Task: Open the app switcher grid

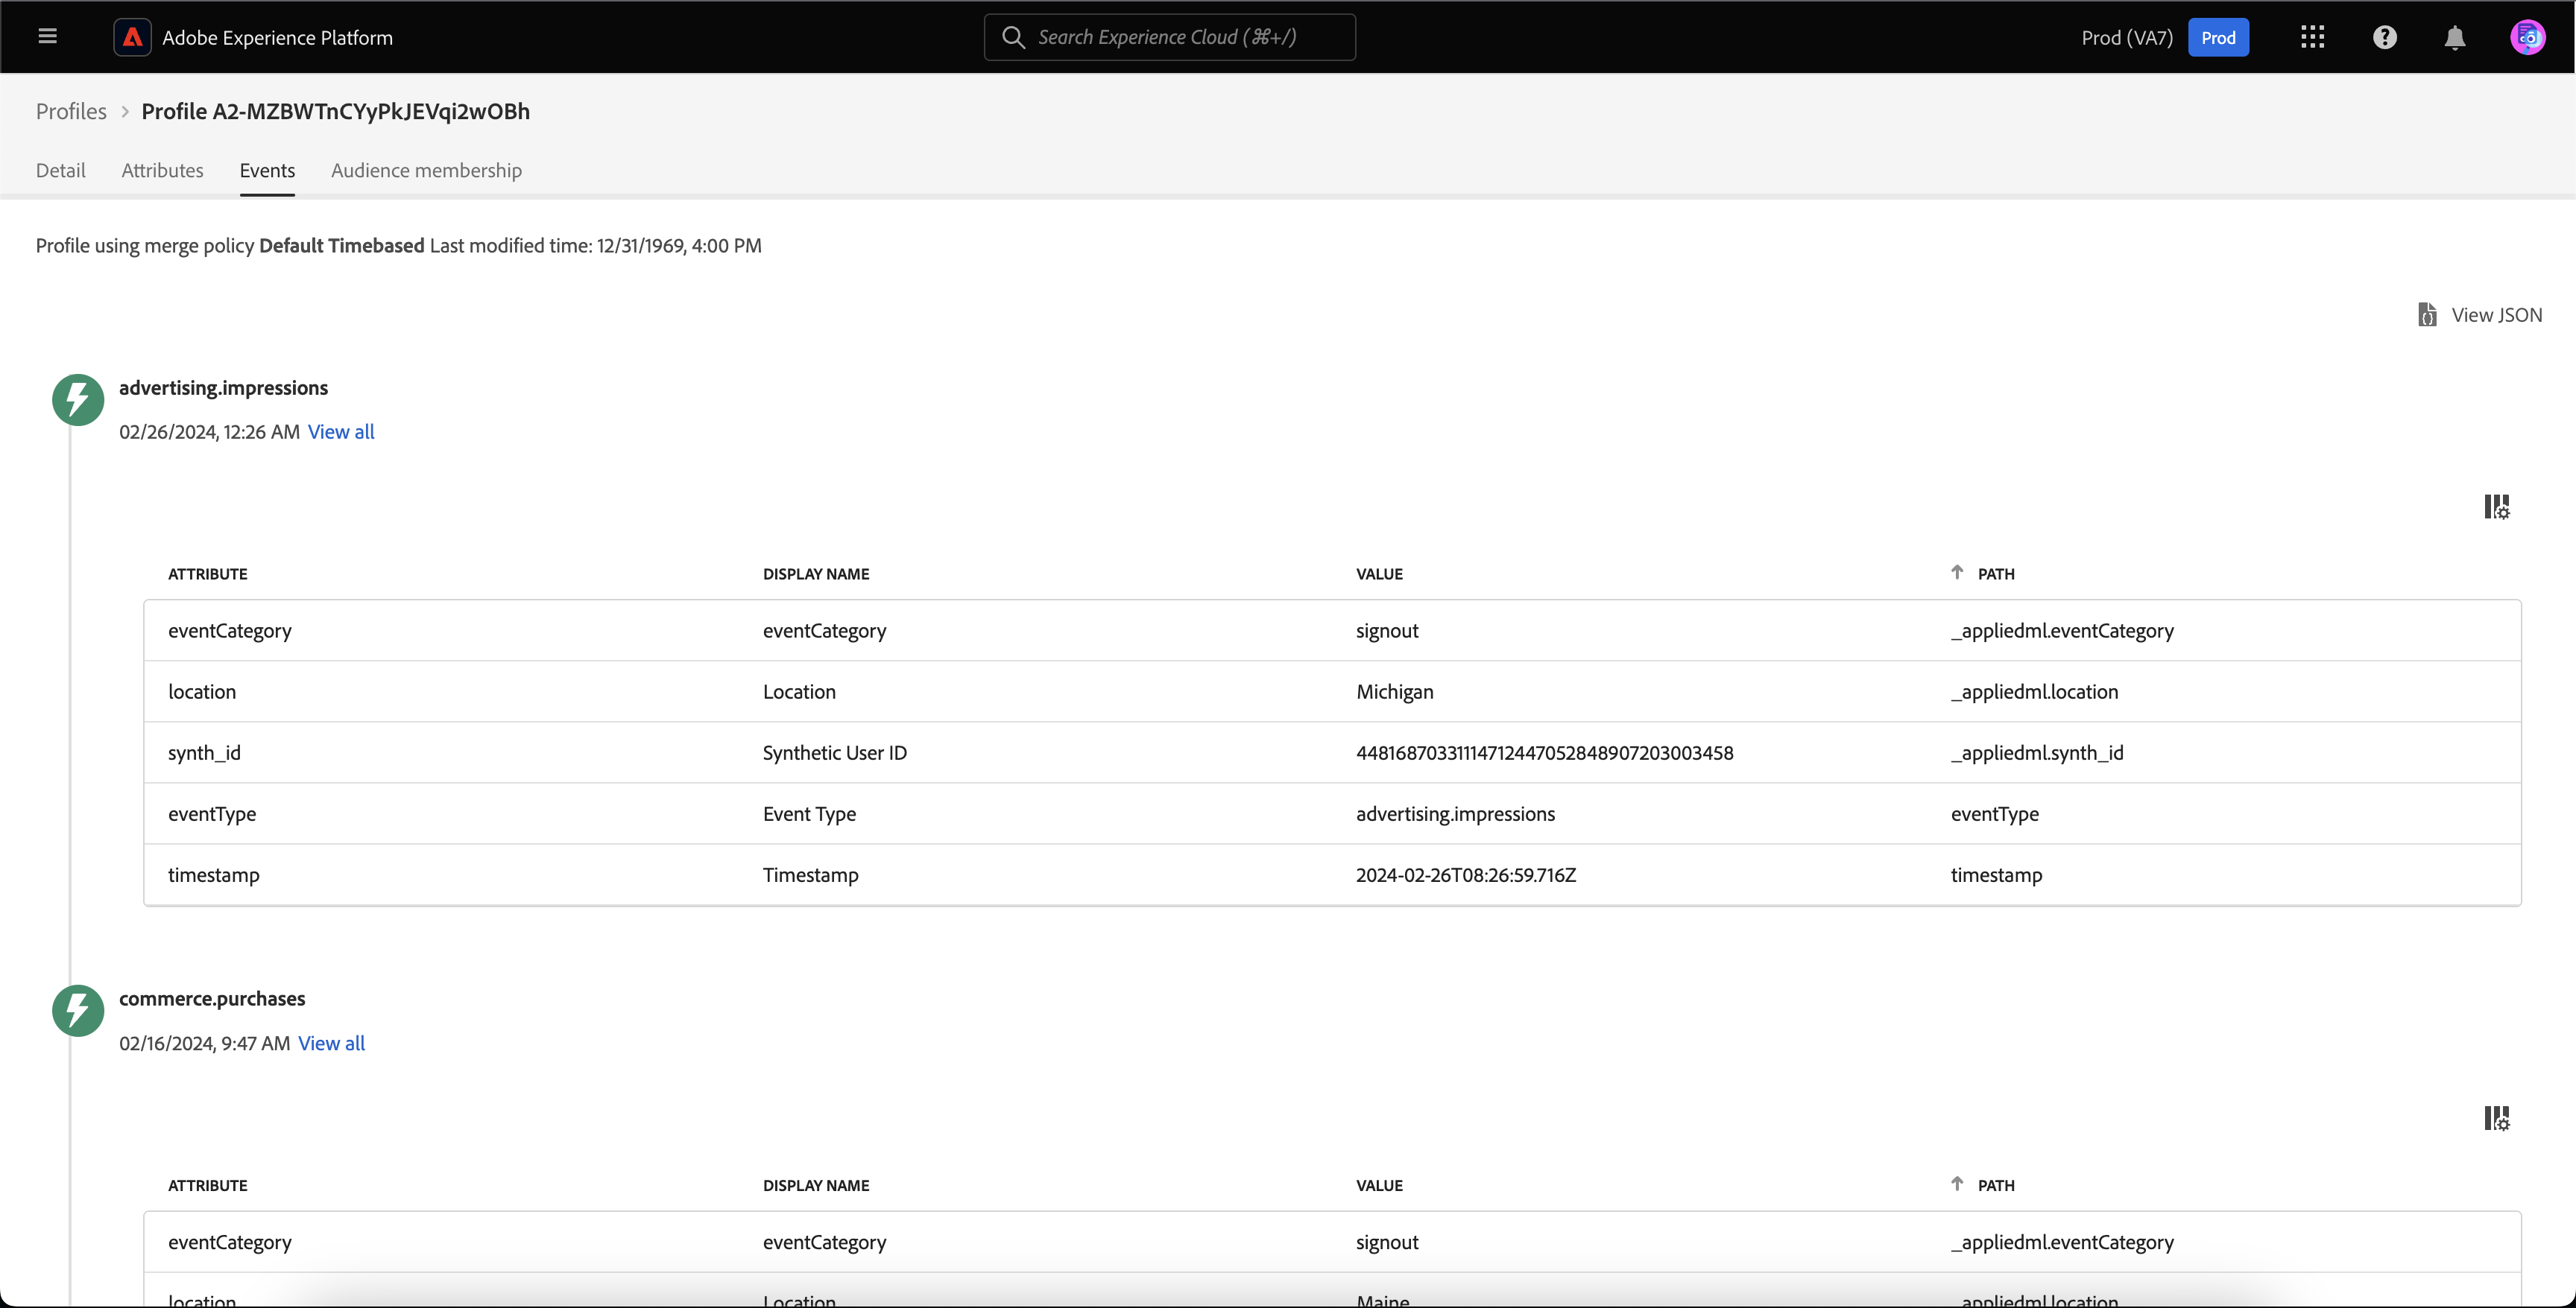Action: click(2312, 37)
